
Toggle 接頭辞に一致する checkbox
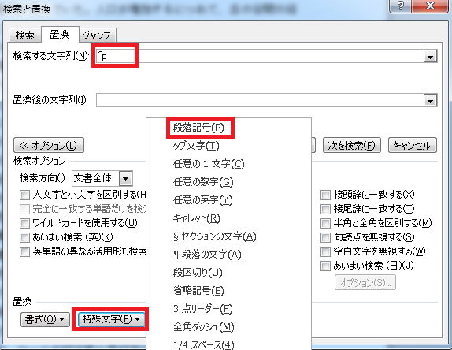(326, 195)
